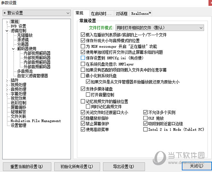Select 视觉效果 tree item
Screen dimensions: 212x172
18,99
